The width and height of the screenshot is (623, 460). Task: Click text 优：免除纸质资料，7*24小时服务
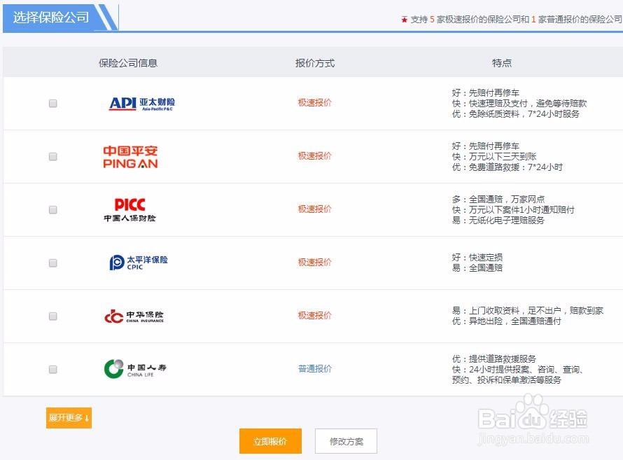516,114
